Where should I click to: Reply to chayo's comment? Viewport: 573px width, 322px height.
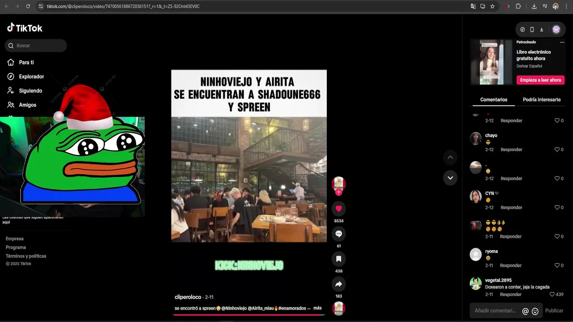pos(511,149)
